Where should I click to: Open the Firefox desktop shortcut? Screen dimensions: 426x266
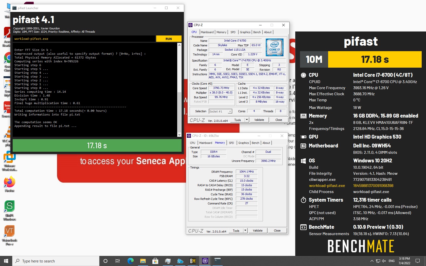click(x=9, y=184)
